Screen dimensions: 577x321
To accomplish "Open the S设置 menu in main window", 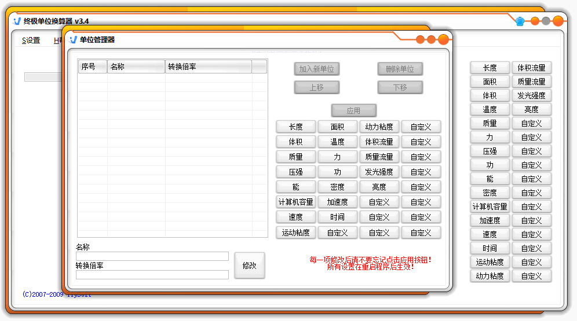I will click(31, 40).
